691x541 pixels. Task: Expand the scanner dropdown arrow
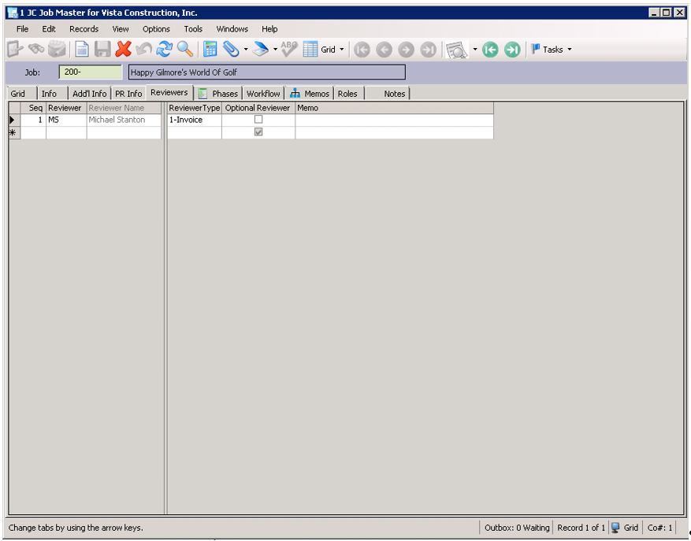[275, 50]
